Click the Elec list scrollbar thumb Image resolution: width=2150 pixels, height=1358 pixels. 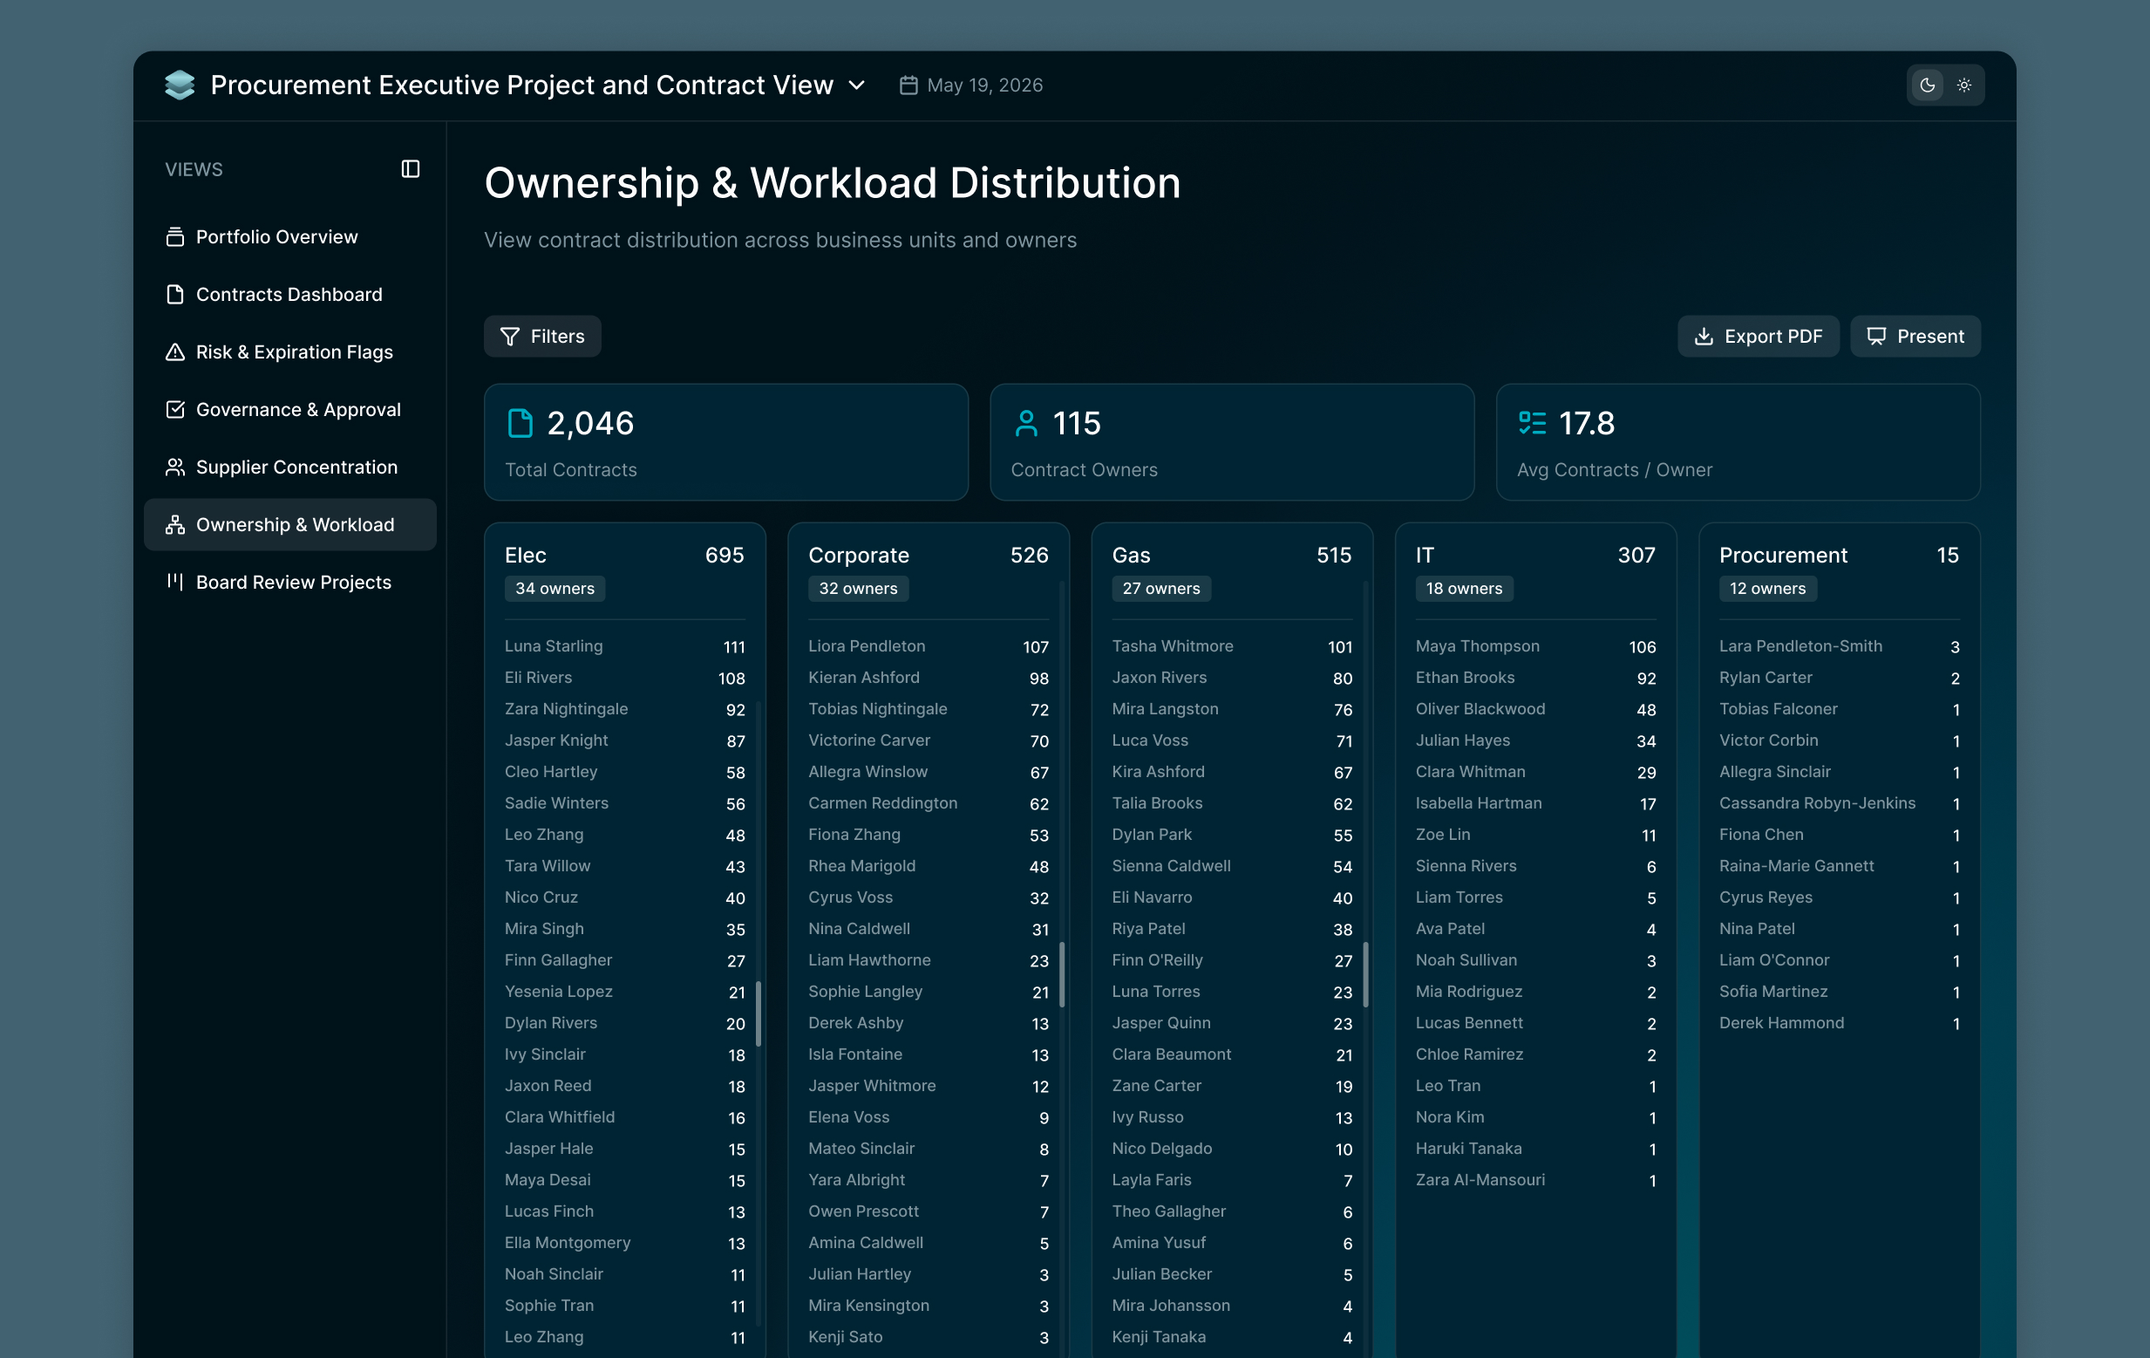(x=759, y=1014)
